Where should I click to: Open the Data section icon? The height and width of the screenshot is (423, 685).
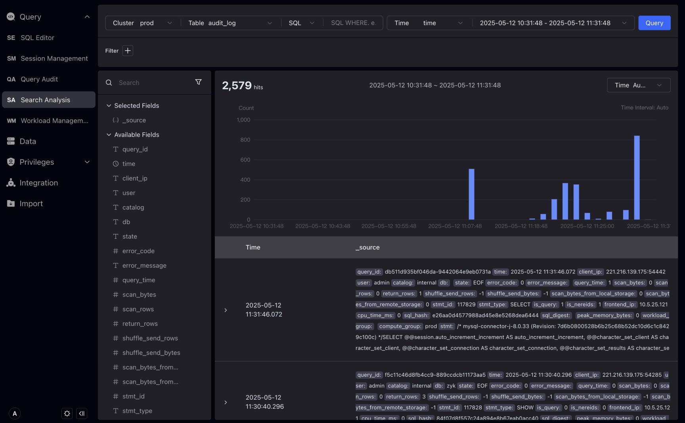pos(11,141)
